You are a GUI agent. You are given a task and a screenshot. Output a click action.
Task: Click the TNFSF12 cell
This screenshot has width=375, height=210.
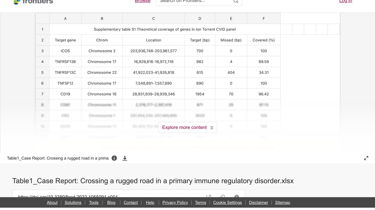click(x=65, y=83)
